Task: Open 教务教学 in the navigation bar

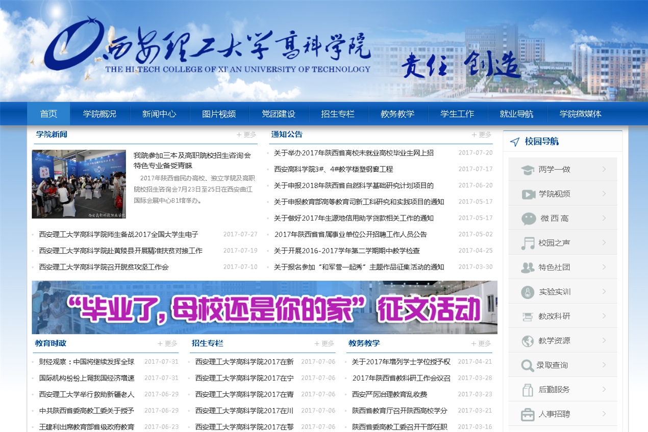Action: pos(397,114)
